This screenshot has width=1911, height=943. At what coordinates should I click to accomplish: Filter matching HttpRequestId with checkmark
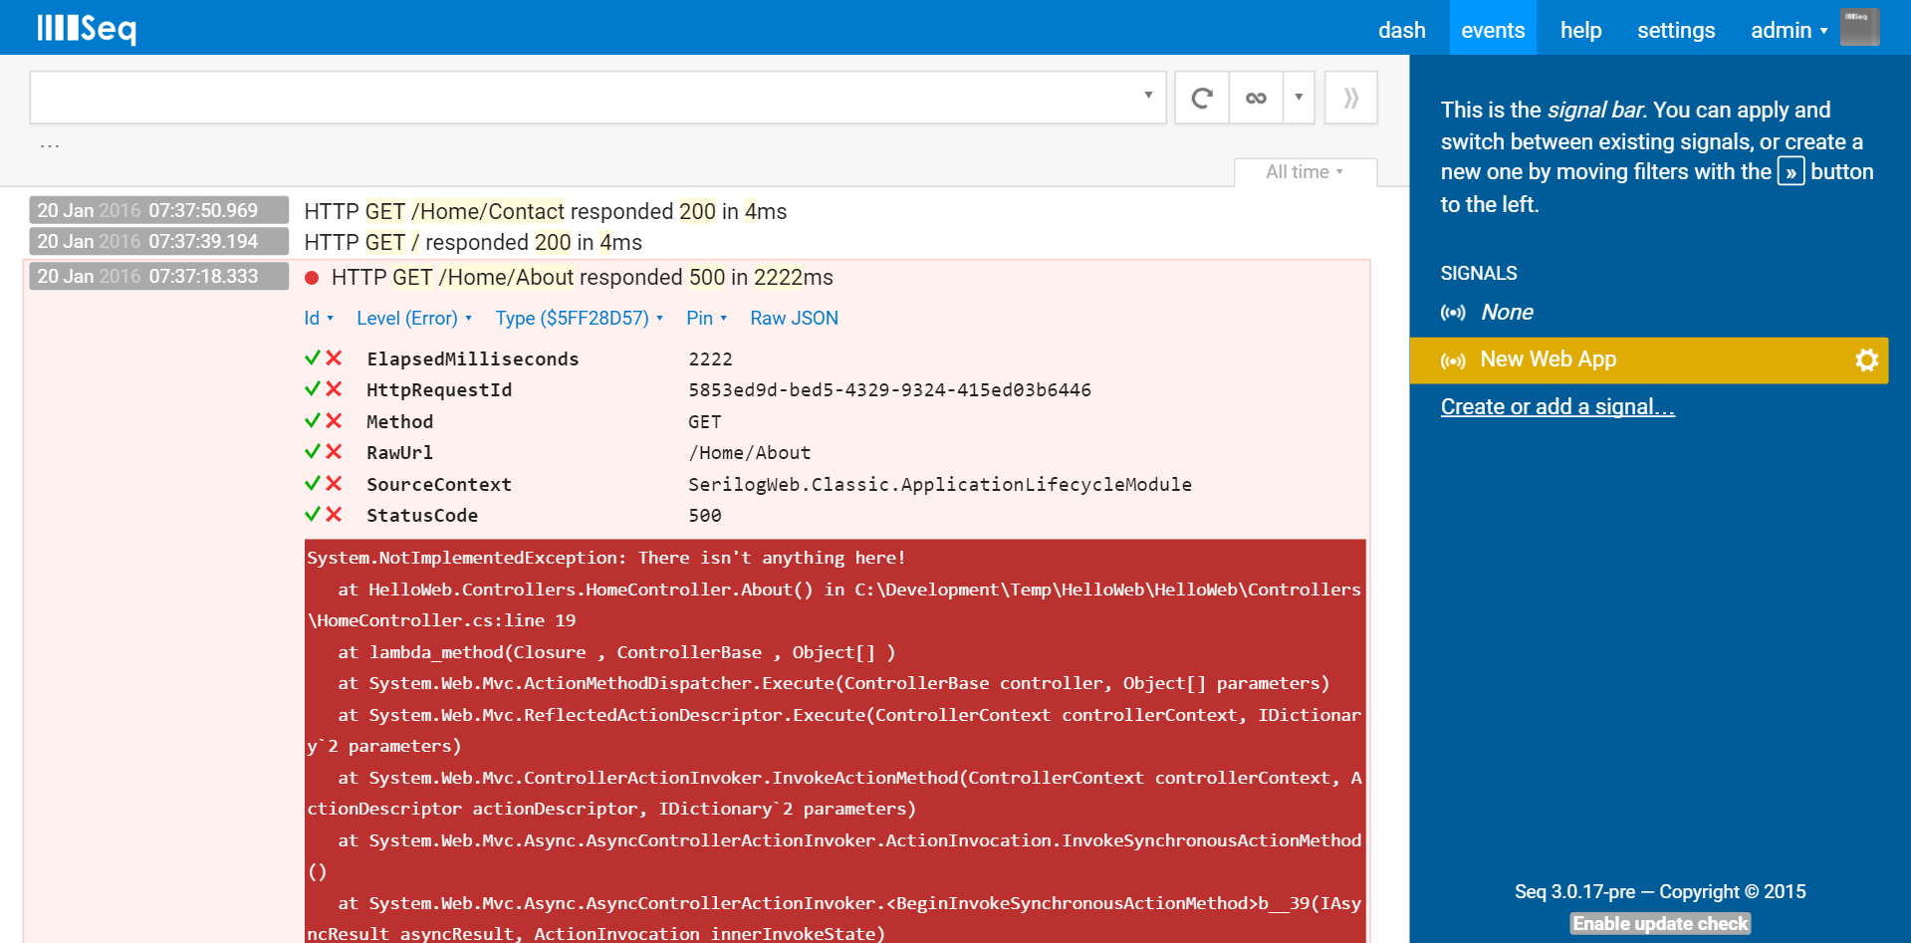point(313,388)
